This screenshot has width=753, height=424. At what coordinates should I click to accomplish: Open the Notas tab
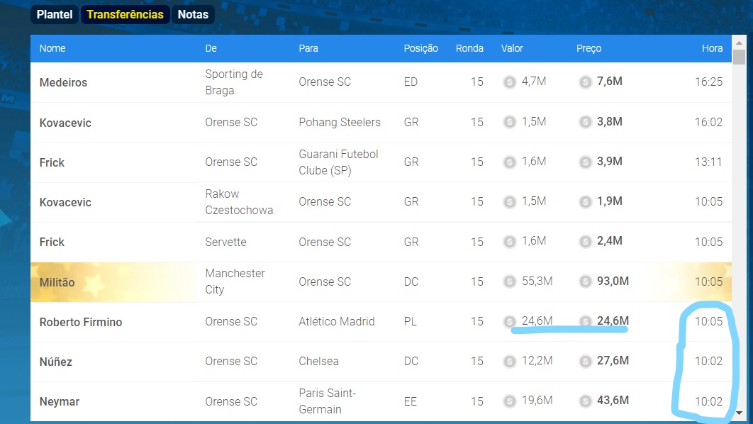(193, 14)
